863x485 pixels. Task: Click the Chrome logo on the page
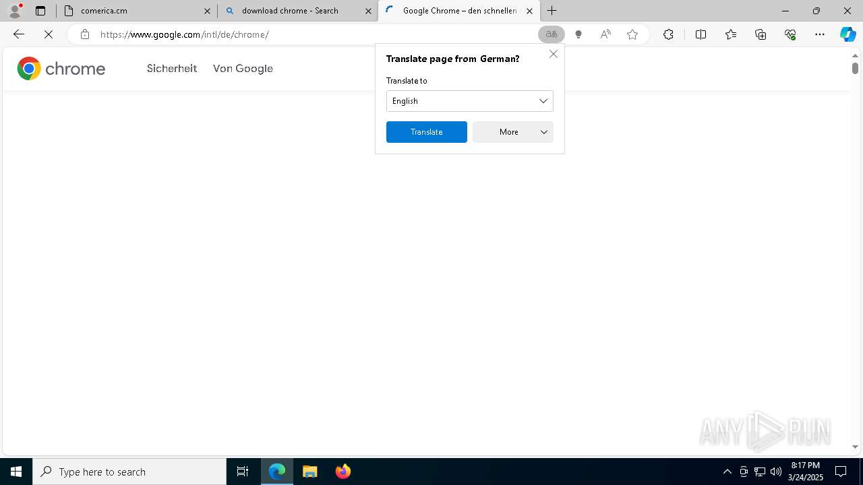61,69
